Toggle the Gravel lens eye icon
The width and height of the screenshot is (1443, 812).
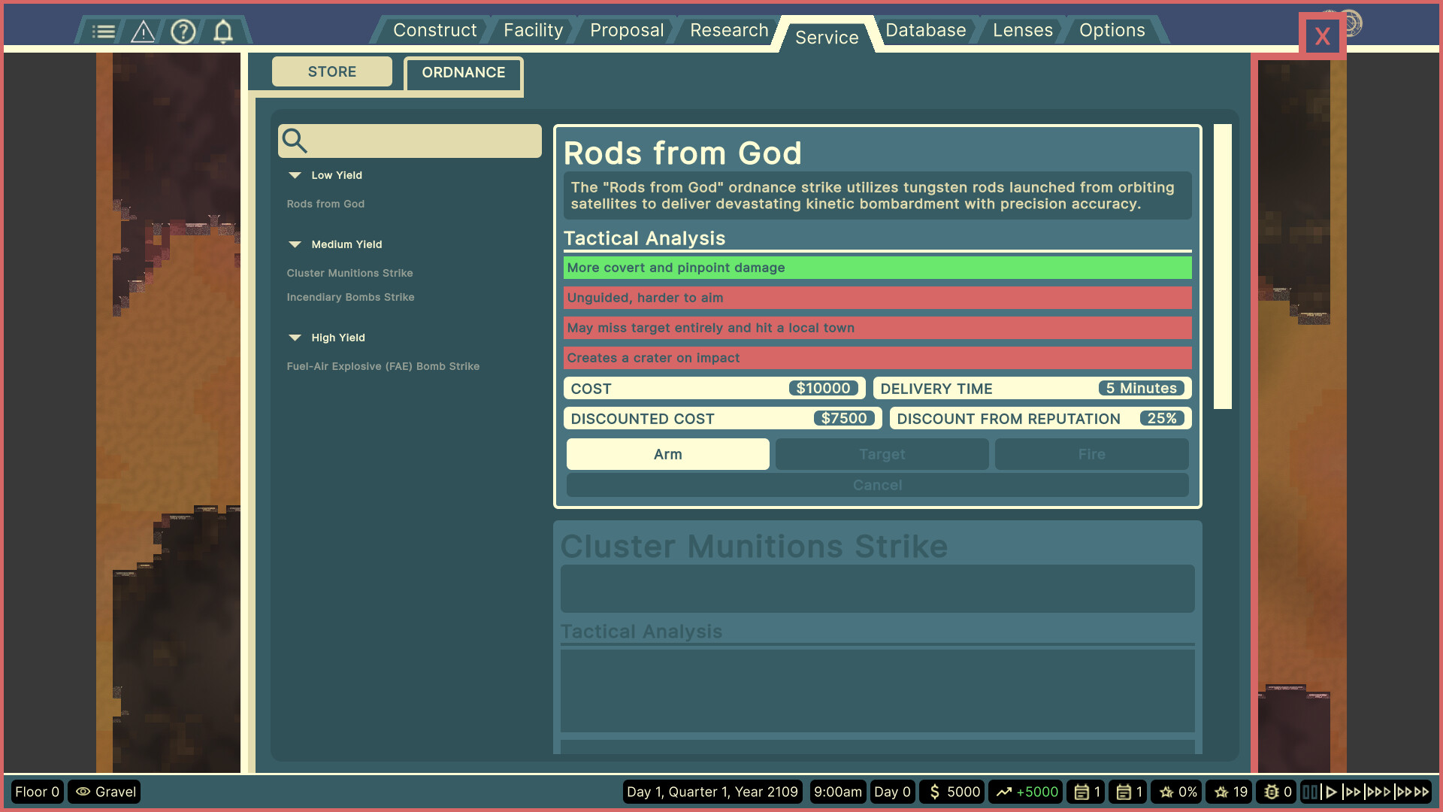[83, 792]
